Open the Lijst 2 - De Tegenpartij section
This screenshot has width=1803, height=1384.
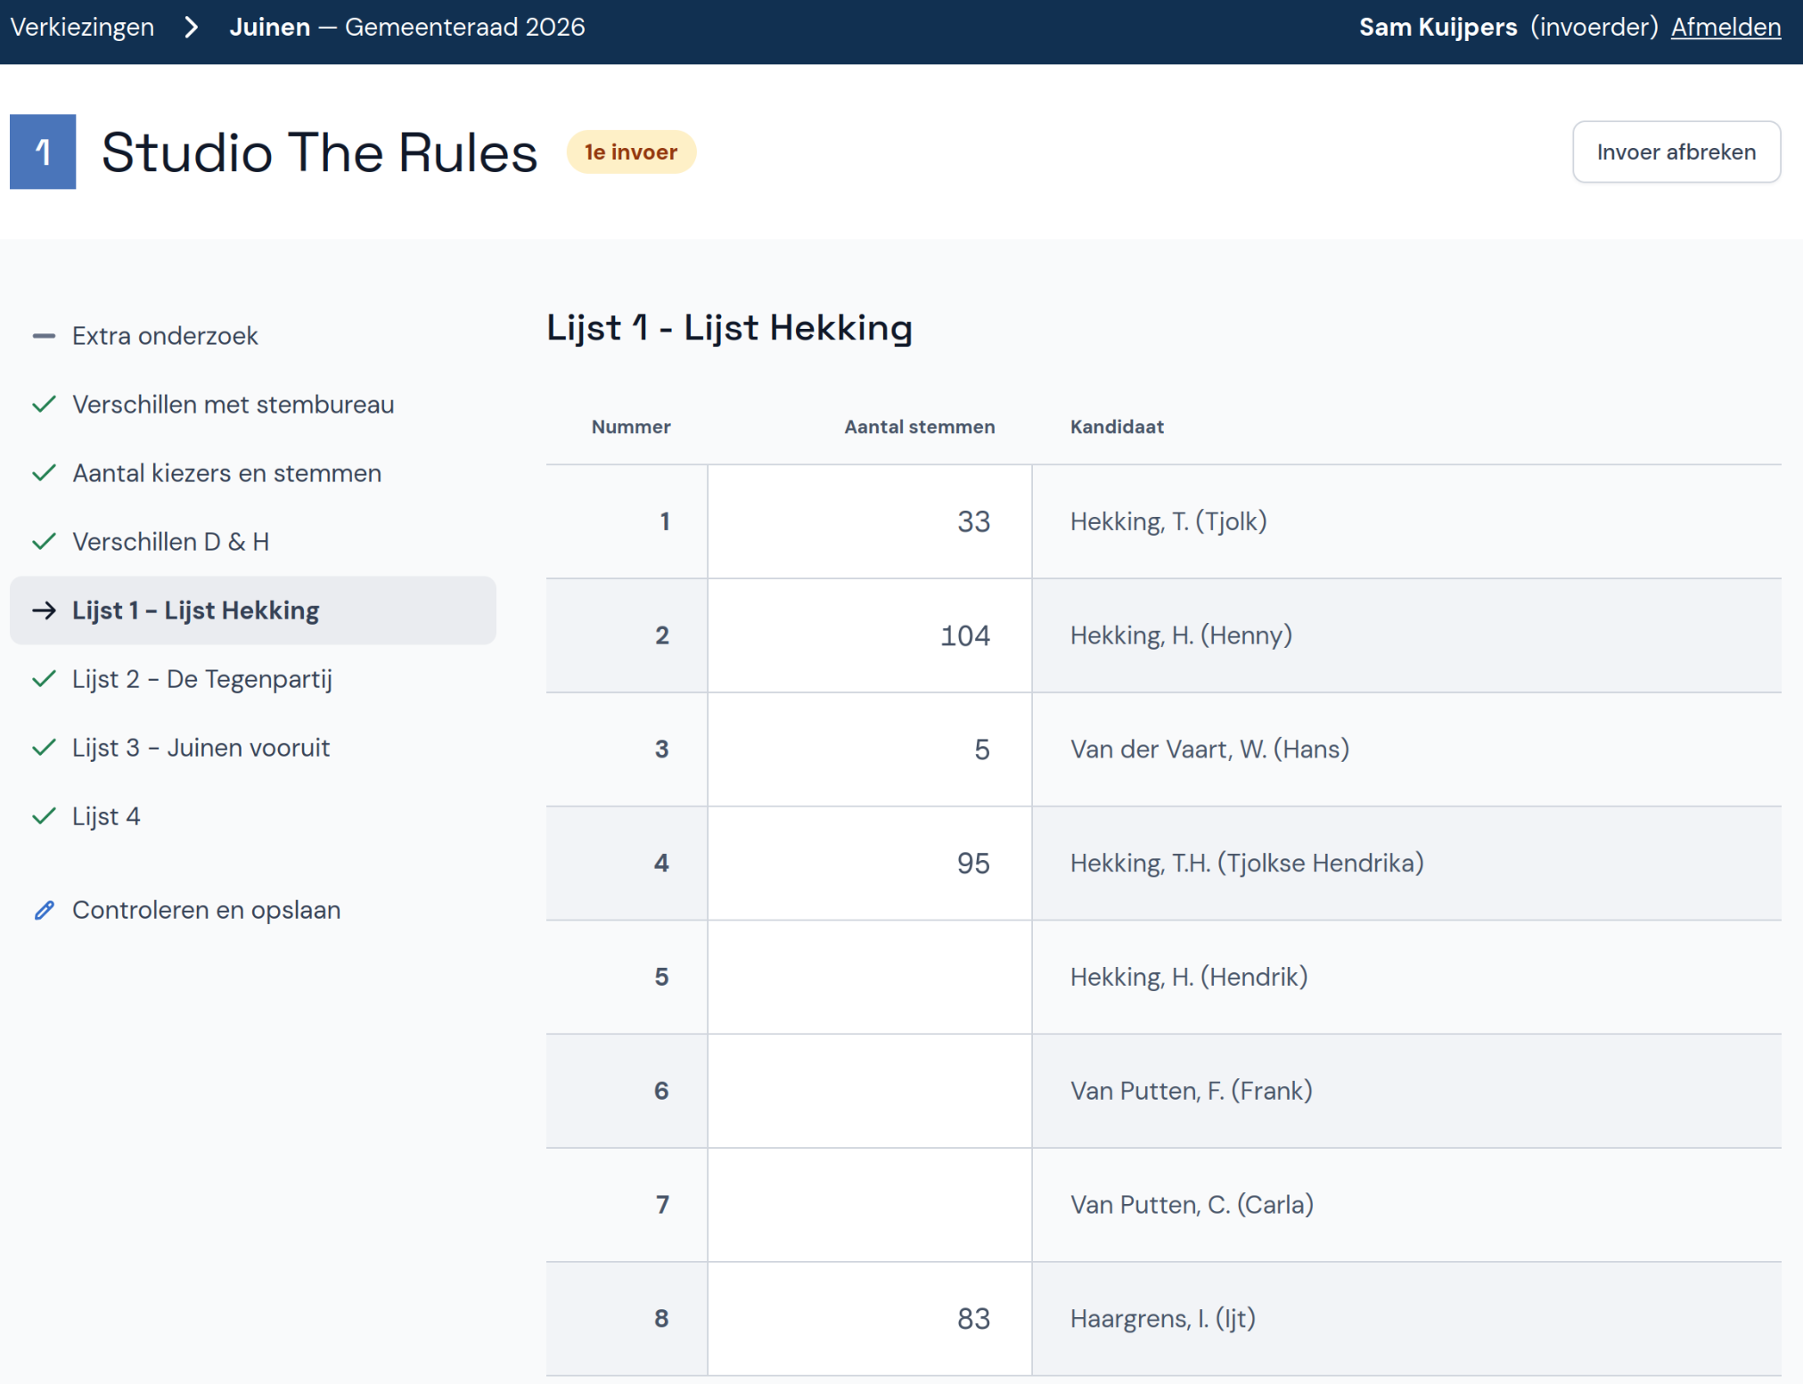coord(201,679)
